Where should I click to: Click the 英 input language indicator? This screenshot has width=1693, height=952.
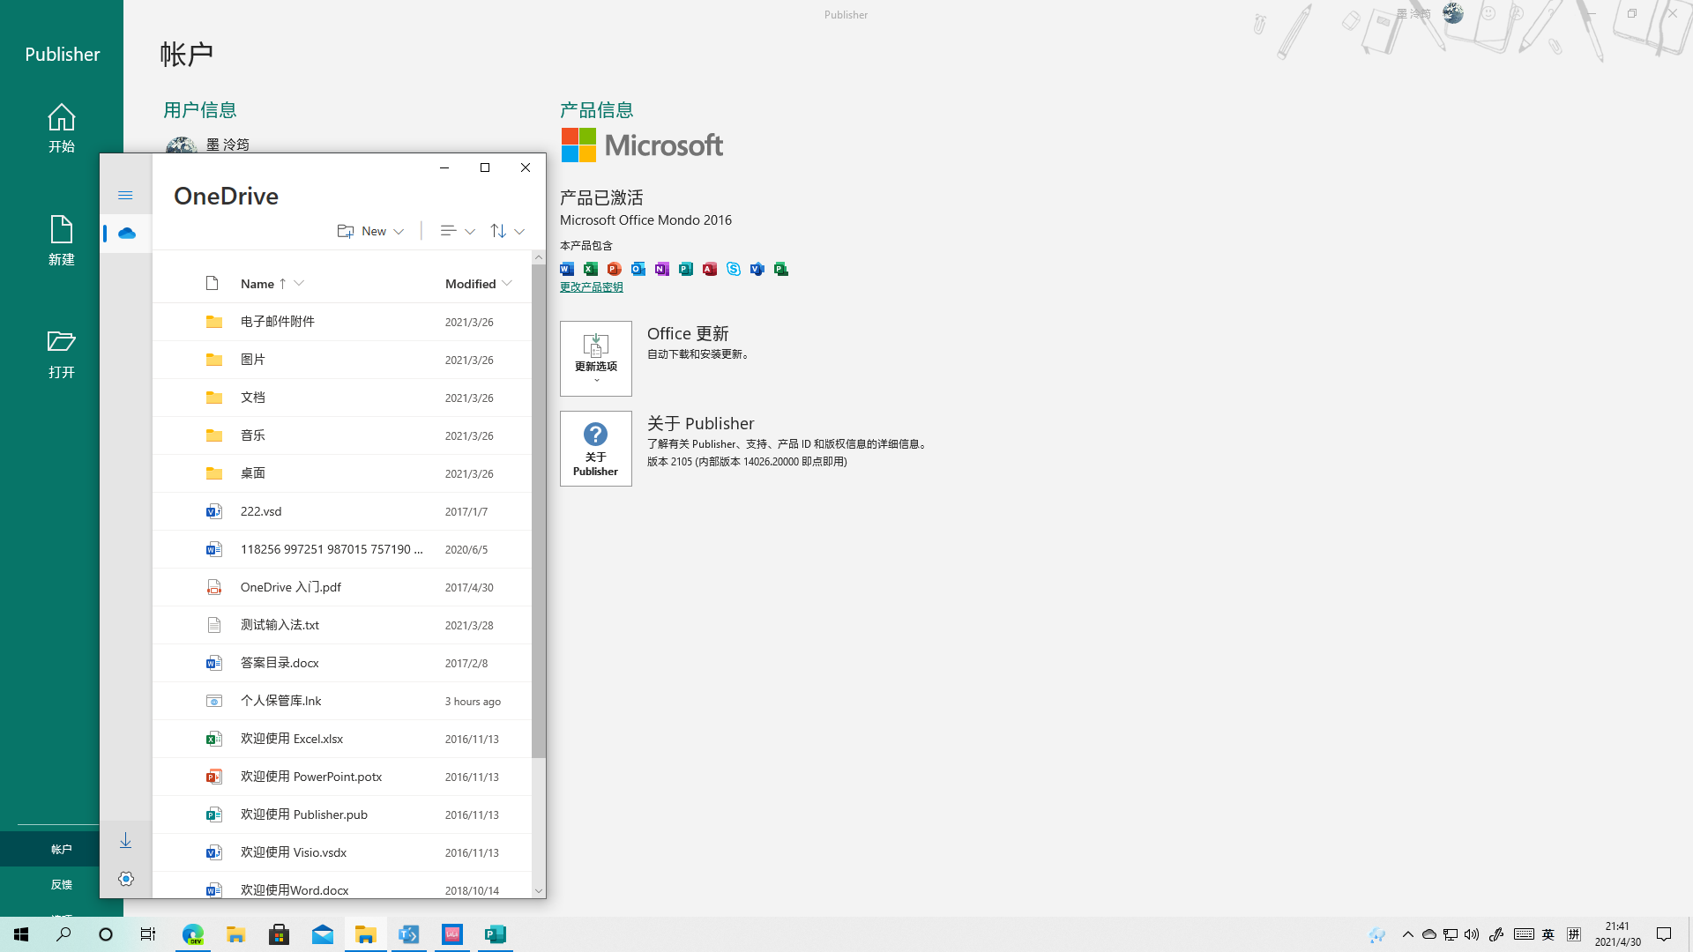1548,934
